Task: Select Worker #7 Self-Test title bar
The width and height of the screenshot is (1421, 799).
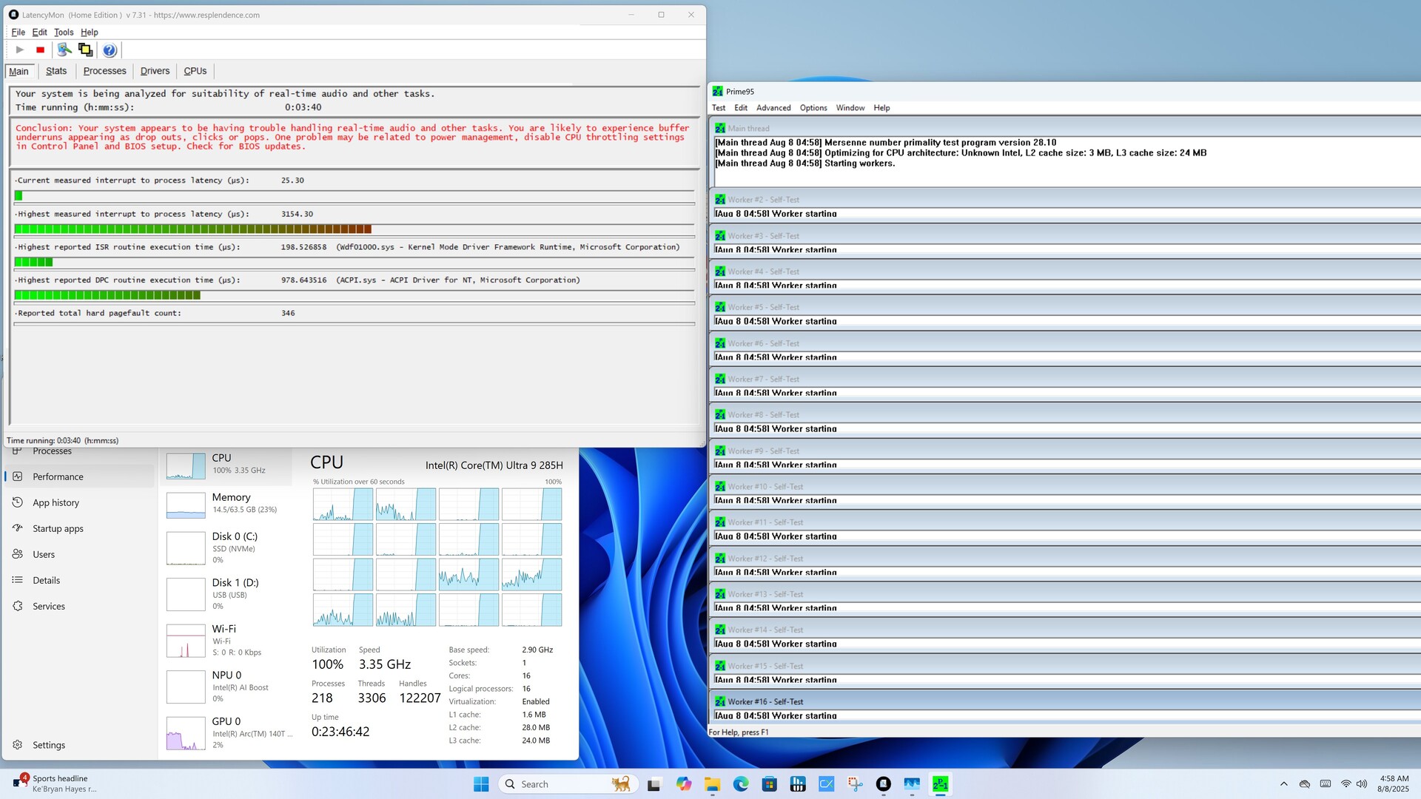Action: (x=1066, y=380)
